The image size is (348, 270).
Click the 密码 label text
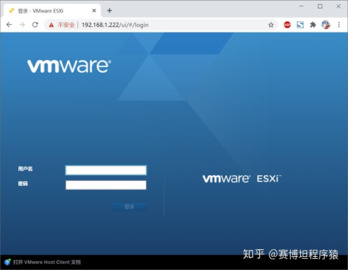coord(23,184)
